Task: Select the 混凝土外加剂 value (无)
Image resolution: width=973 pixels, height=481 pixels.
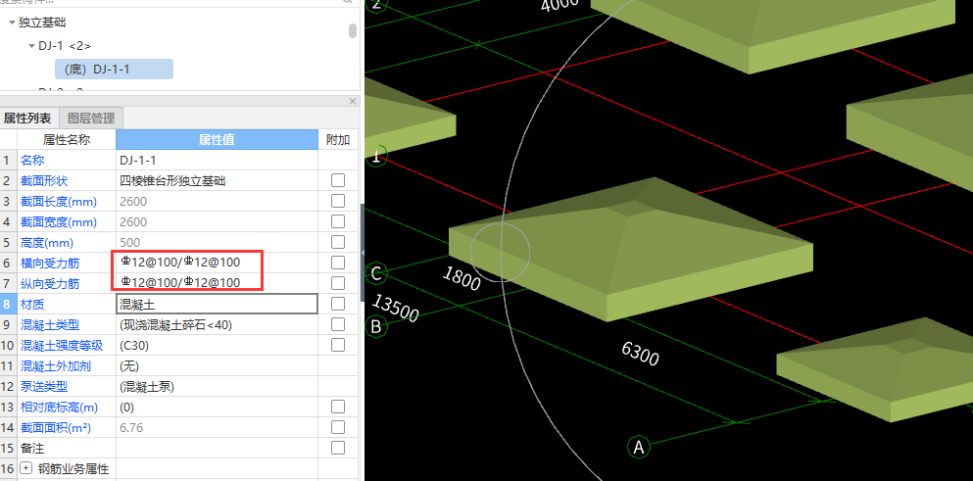Action: tap(129, 365)
